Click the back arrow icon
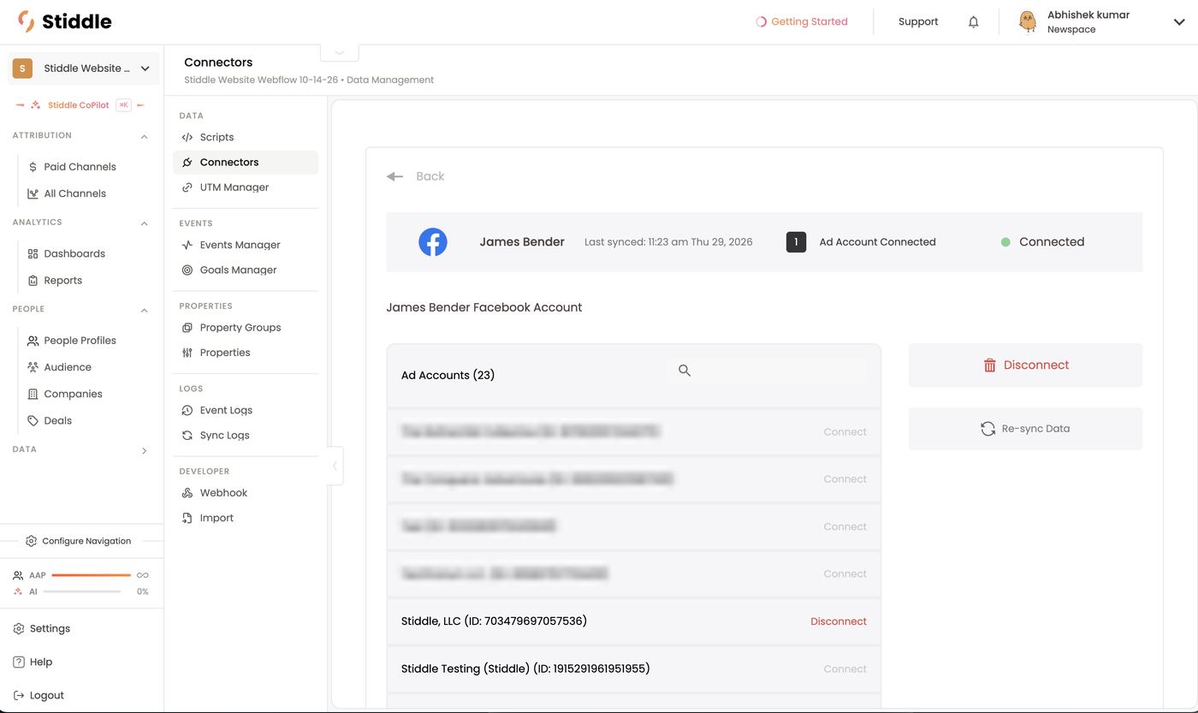Viewport: 1198px width, 713px height. (394, 176)
